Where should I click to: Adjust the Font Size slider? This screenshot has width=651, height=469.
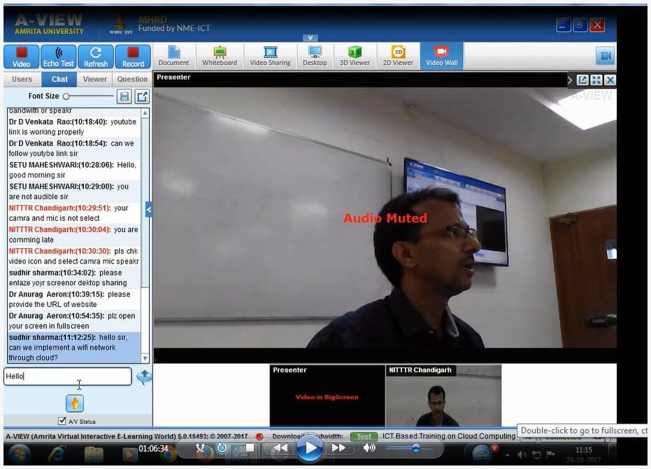[67, 96]
